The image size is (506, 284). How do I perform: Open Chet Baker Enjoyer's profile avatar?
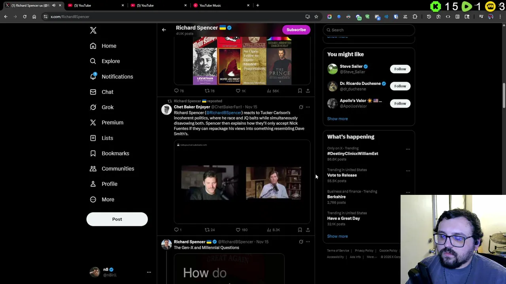click(166, 109)
